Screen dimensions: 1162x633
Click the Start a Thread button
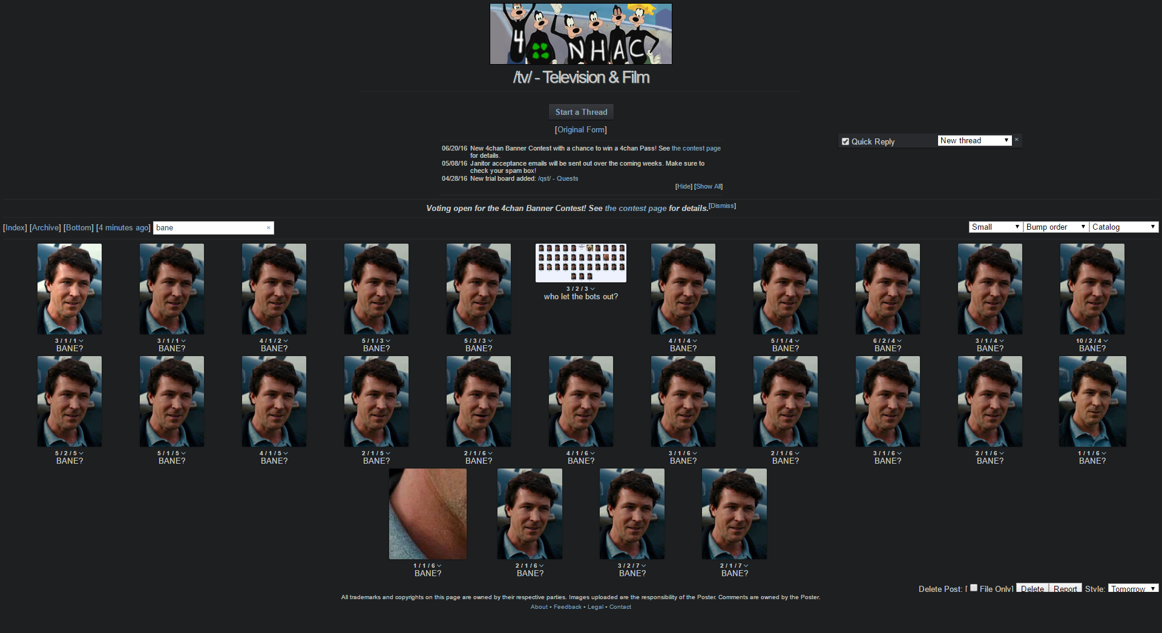581,112
